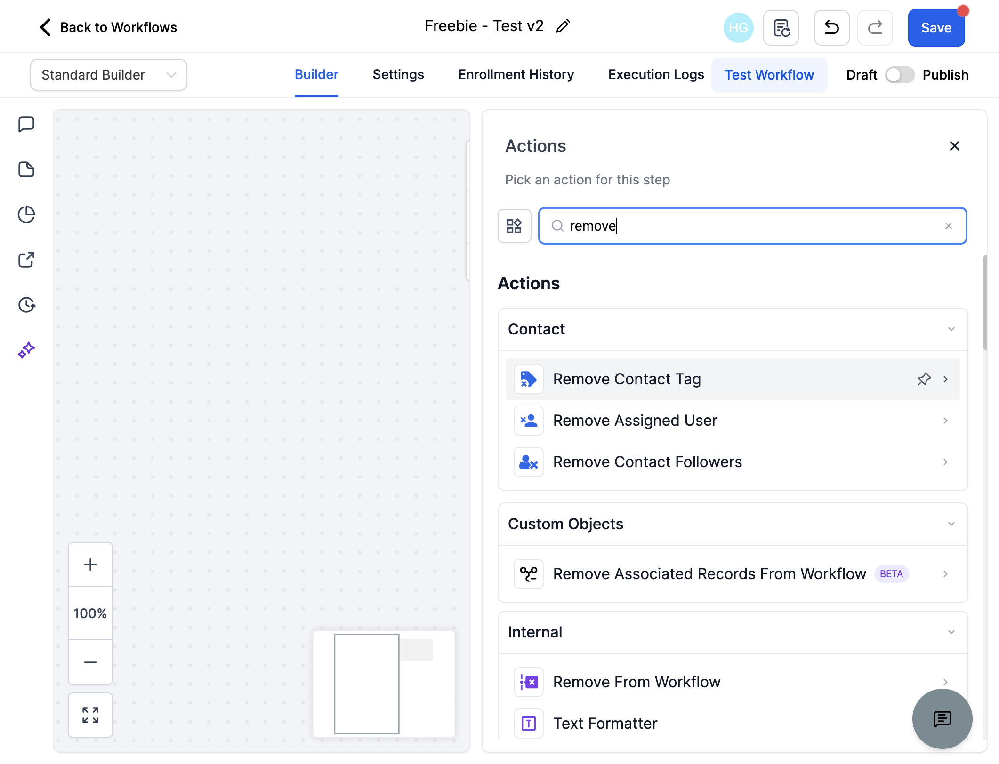Open the HG user avatar
Viewport: 999px width, 764px height.
click(x=738, y=28)
